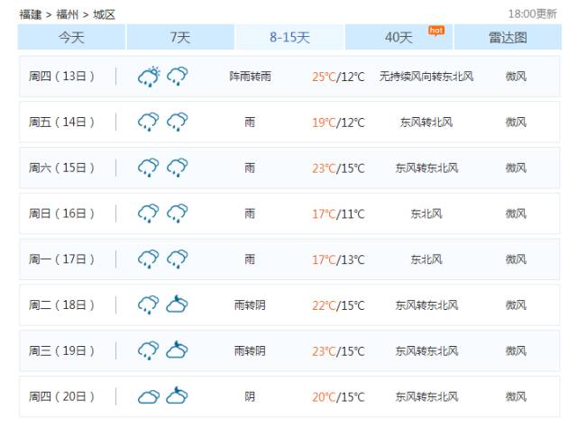Click the daytime rain icon for 周三 (19日)
The image size is (577, 427).
(149, 350)
